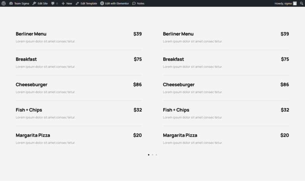
Task: Click right column Margarita Pizza title
Action: pyautogui.click(x=180, y=135)
